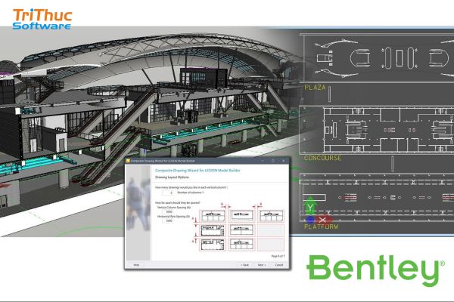
Task: Click the PLAZA drawing label
Action: [x=315, y=88]
